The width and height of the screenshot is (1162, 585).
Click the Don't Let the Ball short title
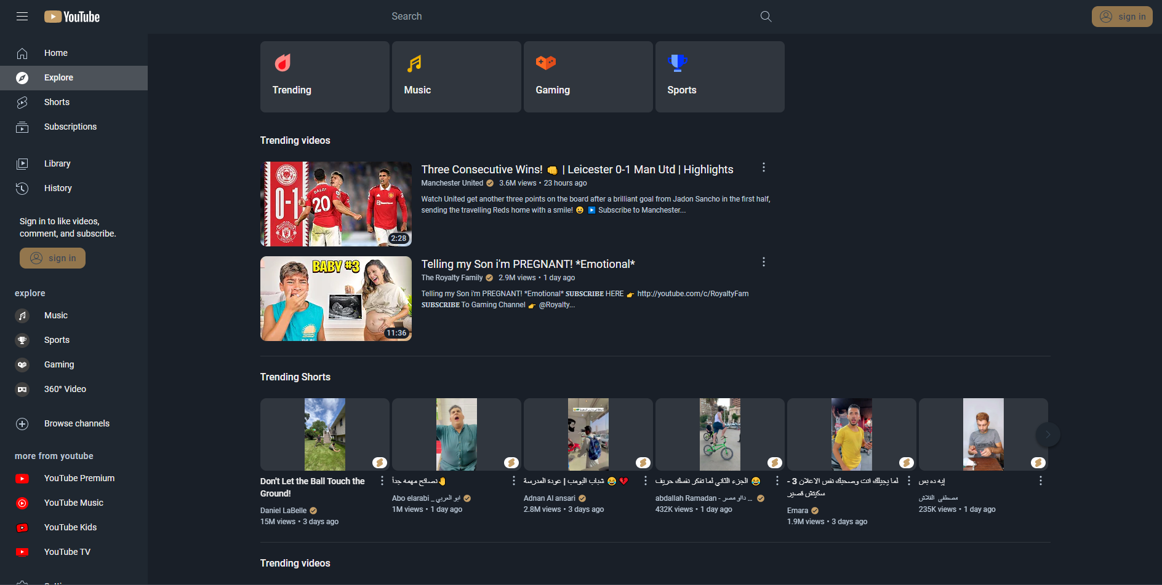(313, 487)
